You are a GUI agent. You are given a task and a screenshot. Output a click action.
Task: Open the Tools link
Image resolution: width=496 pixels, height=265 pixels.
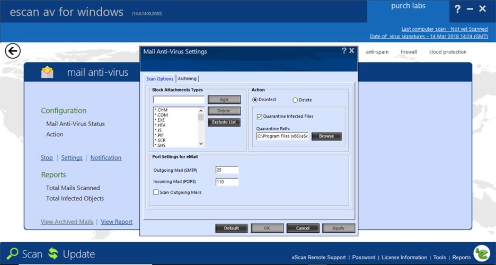(439, 258)
